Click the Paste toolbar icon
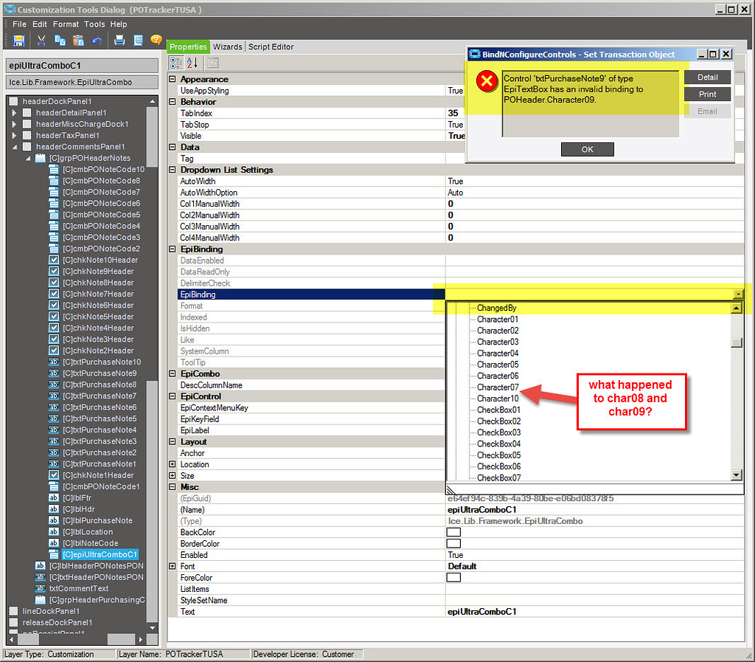 click(x=78, y=41)
